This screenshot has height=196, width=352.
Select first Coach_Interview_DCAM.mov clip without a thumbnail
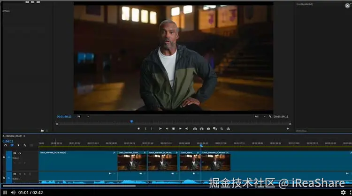[x=78, y=161]
